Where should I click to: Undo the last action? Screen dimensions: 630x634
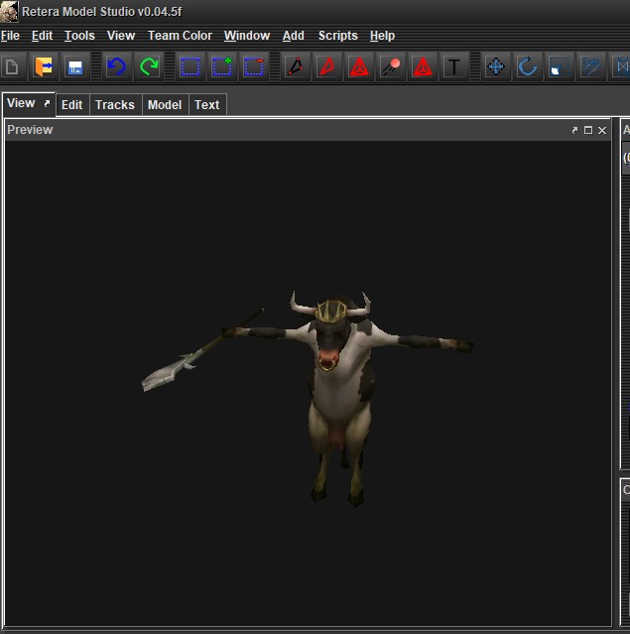point(117,66)
